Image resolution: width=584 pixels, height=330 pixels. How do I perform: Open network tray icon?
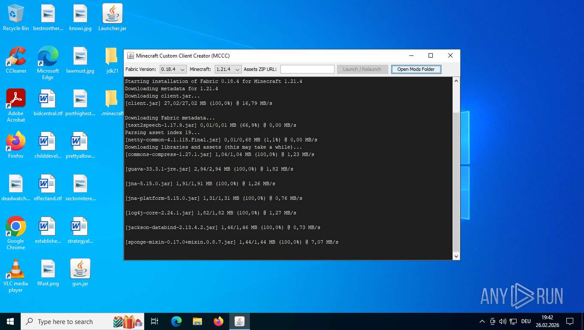513,321
